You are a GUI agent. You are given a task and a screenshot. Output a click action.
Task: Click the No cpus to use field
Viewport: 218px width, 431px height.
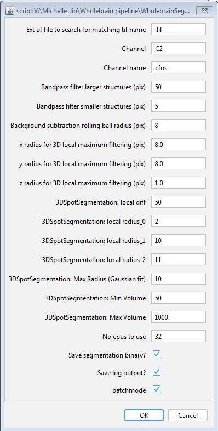coord(179,337)
